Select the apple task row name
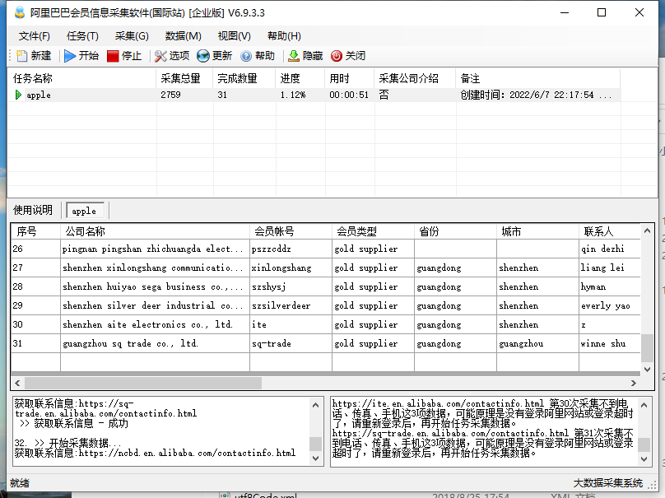The image size is (665, 498). [39, 95]
